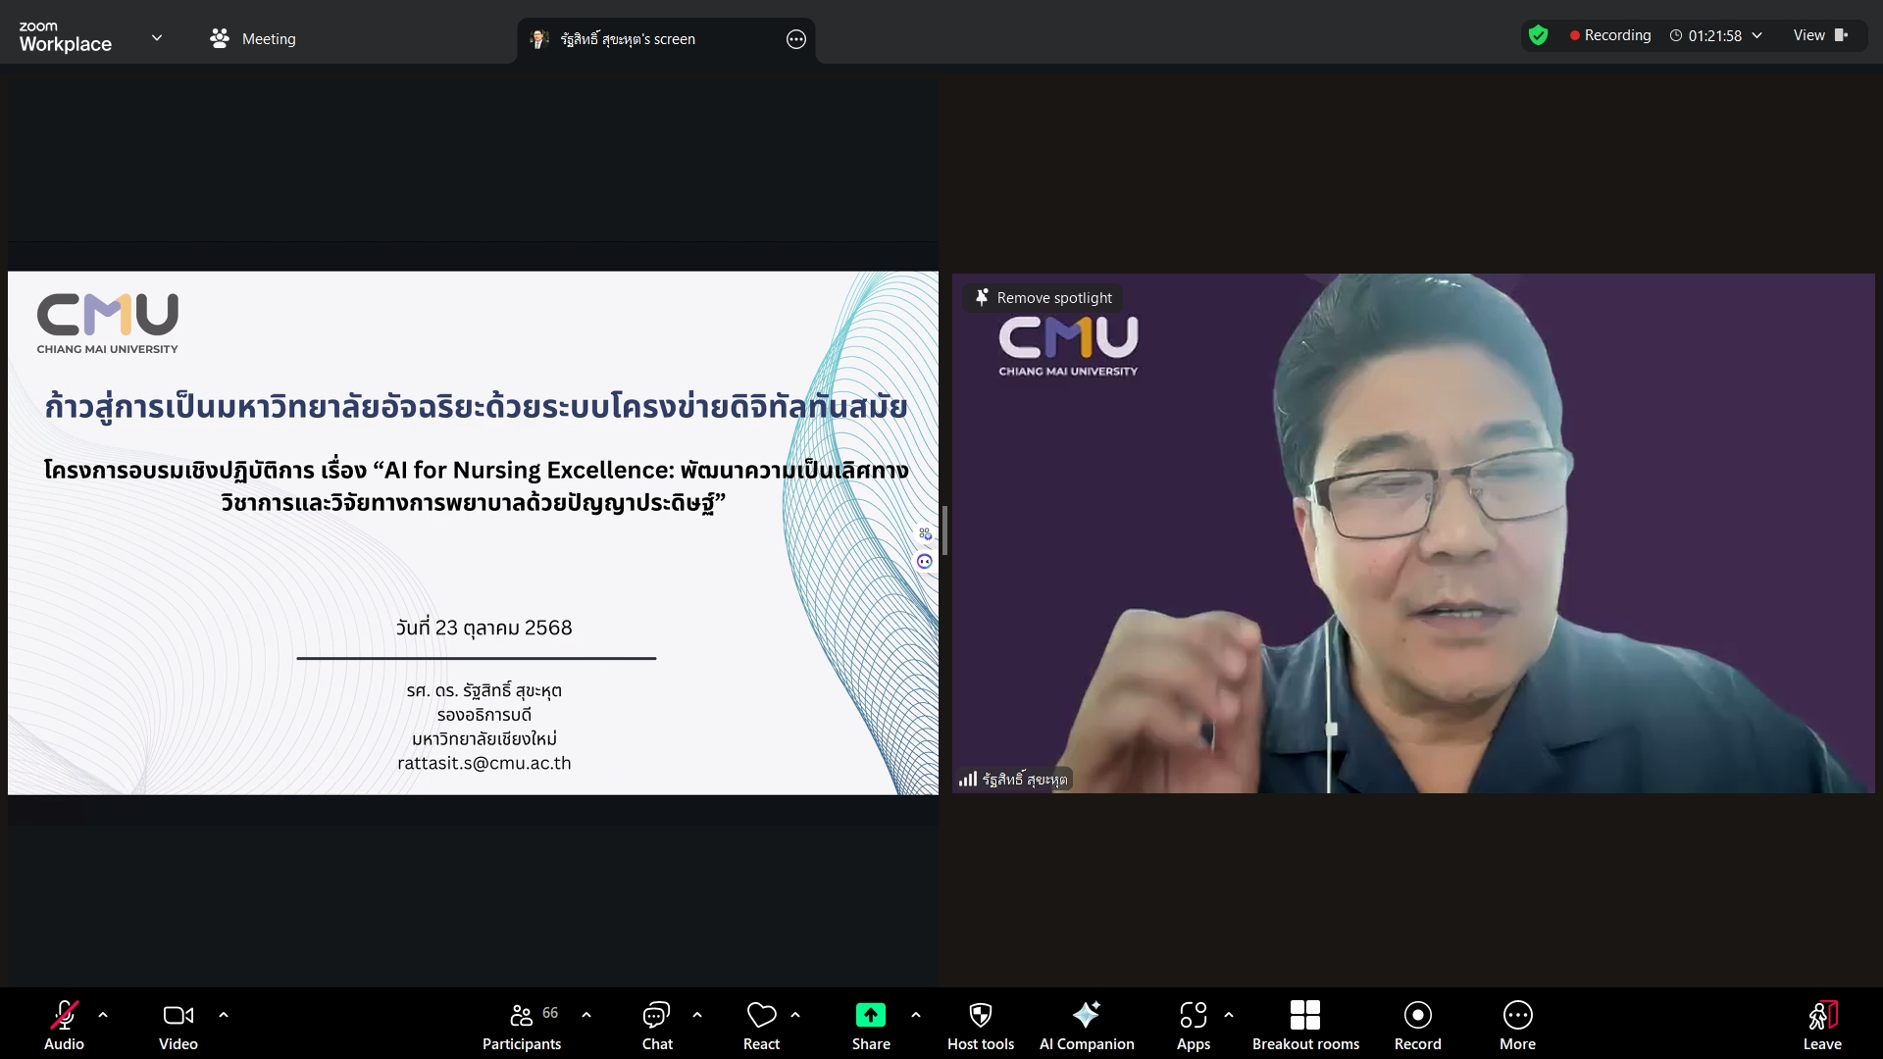Viewport: 1883px width, 1059px height.
Task: Open Zoom Workplace dropdown chevron
Action: [x=157, y=38]
